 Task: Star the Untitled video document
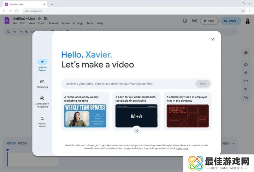coord(39,18)
